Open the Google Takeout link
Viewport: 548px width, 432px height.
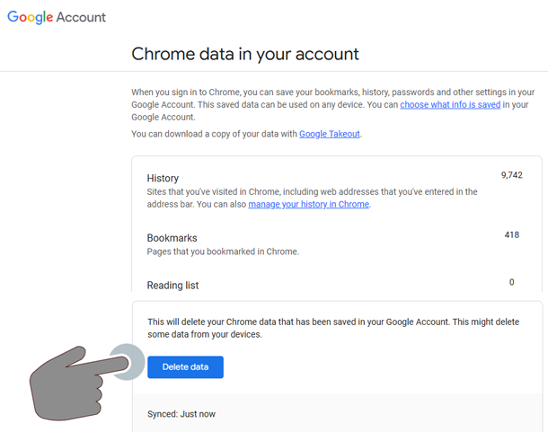point(329,134)
